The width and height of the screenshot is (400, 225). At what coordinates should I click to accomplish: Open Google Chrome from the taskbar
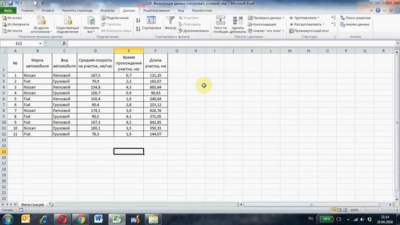pyautogui.click(x=81, y=219)
